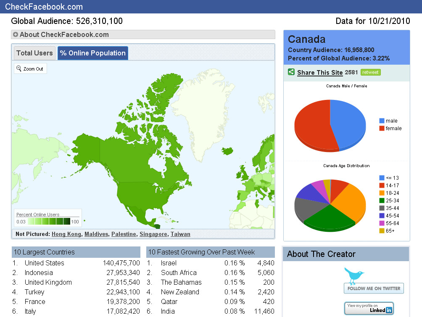Click the Data for 10/21/2010 text
This screenshot has width=422, height=317.
(x=373, y=21)
